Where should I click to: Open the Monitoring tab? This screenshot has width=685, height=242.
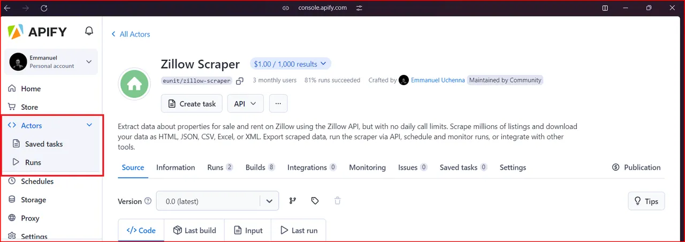coord(367,168)
